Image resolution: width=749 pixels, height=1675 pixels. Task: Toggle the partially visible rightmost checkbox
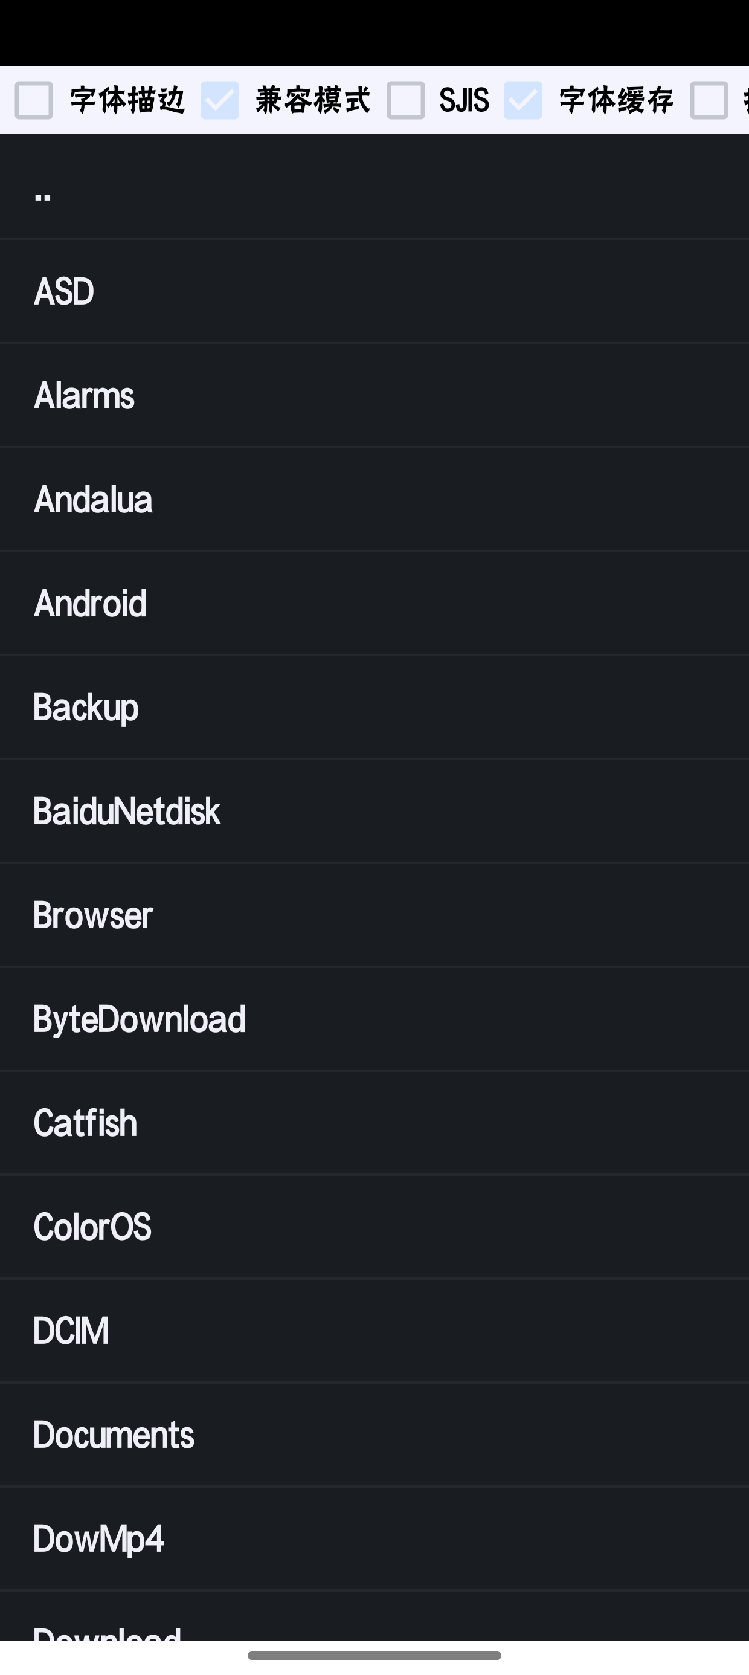pos(709,100)
